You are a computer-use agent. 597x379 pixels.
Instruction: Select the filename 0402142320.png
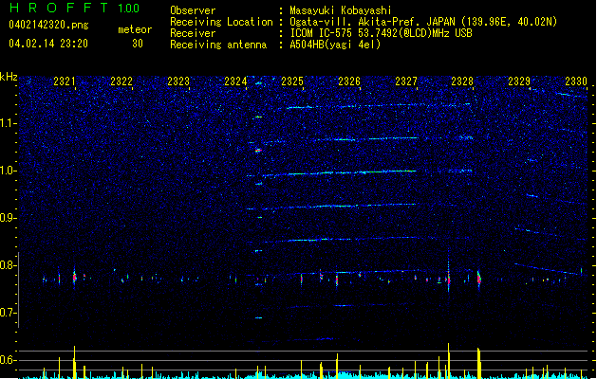(48, 26)
